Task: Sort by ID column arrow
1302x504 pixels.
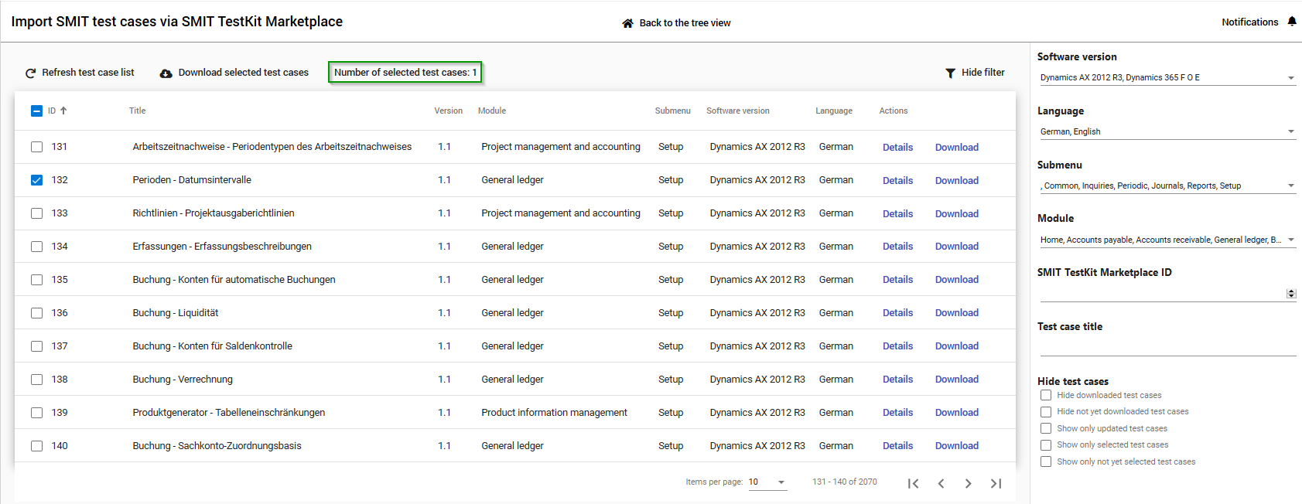Action: tap(63, 111)
